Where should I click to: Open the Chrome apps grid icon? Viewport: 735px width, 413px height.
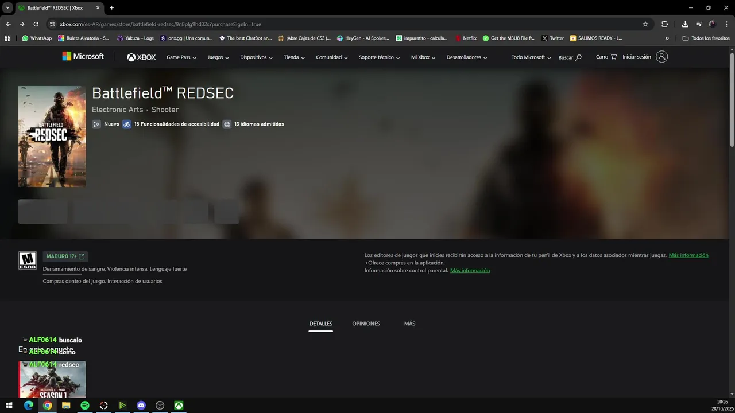[7, 38]
